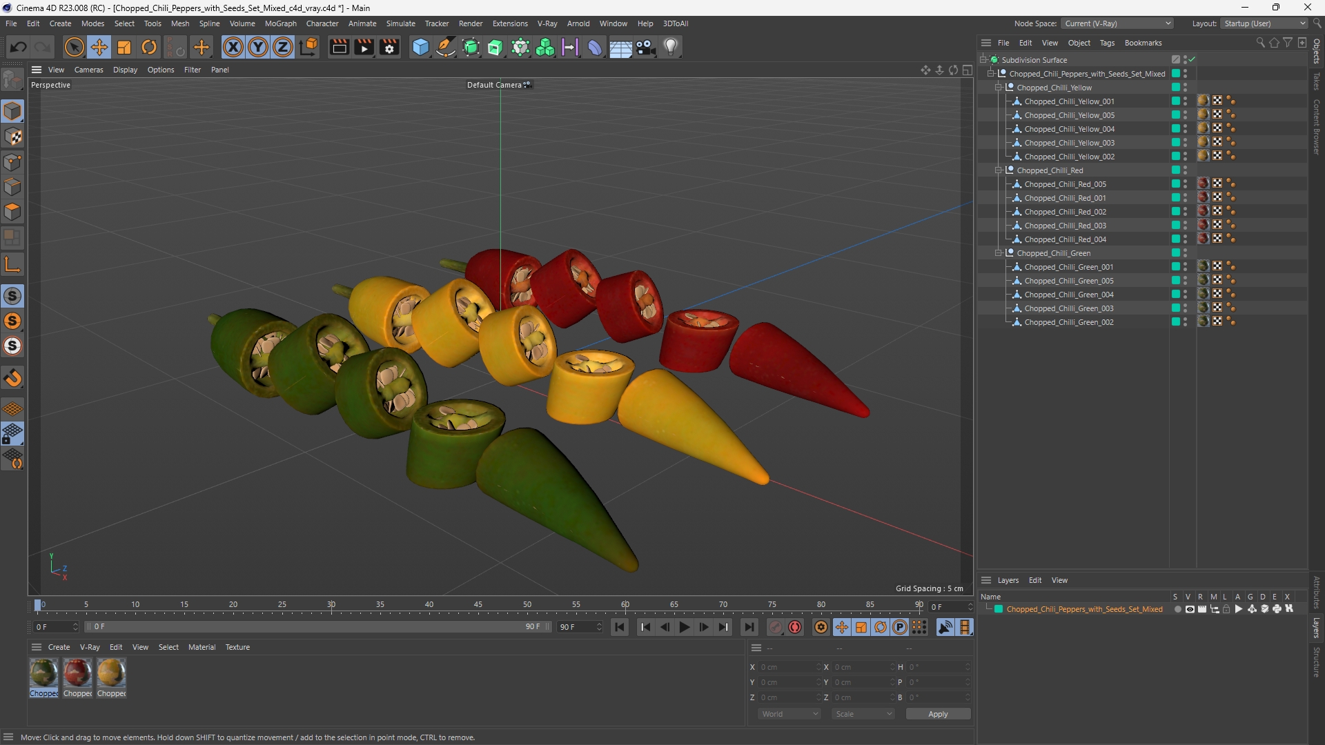Screen dimensions: 1325x745
Task: Select the red Chopped material swatch
Action: 77,677
